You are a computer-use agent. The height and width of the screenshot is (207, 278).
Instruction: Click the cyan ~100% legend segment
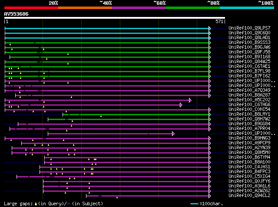coord(247,8)
